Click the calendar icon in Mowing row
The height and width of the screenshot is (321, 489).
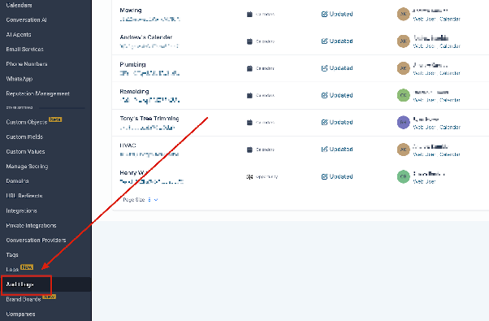(x=249, y=14)
